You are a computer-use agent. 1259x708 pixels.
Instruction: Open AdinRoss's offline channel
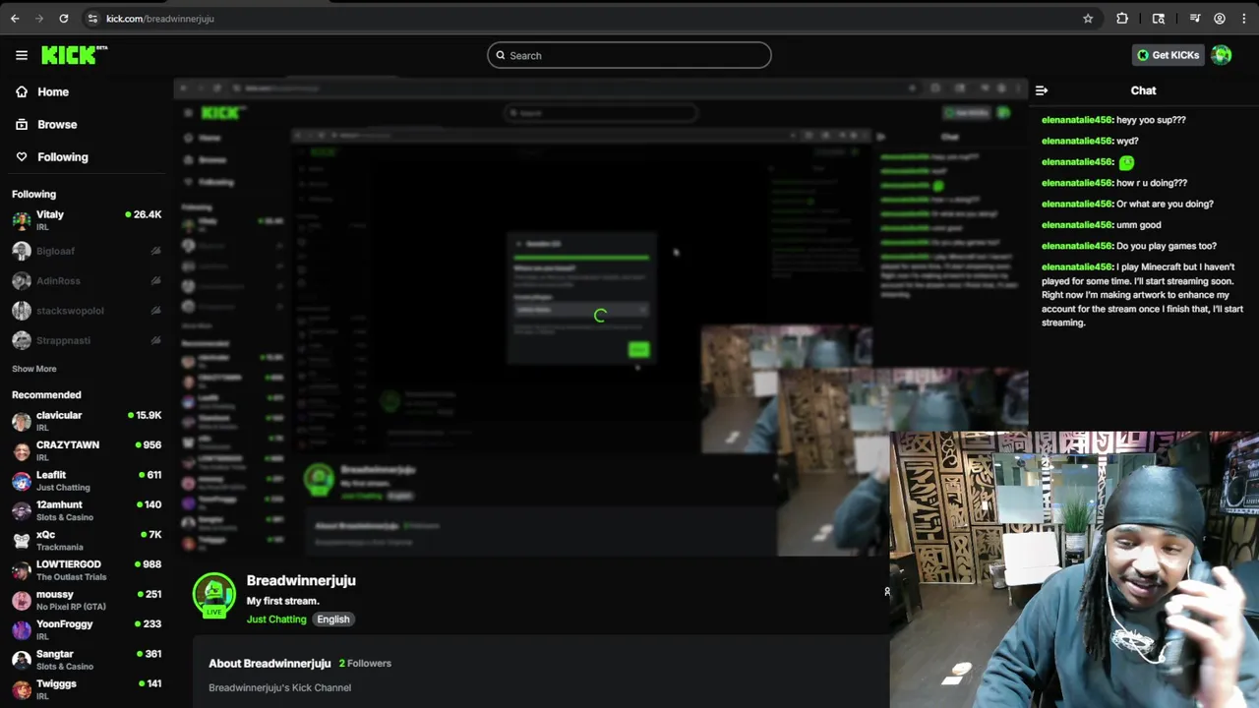(87, 280)
